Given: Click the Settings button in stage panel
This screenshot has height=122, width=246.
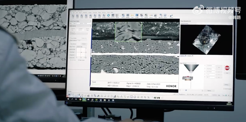Looking at the screenshot, I should click(227, 85).
